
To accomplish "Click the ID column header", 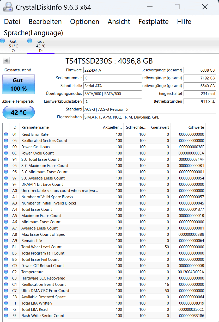I will coord(14,127).
